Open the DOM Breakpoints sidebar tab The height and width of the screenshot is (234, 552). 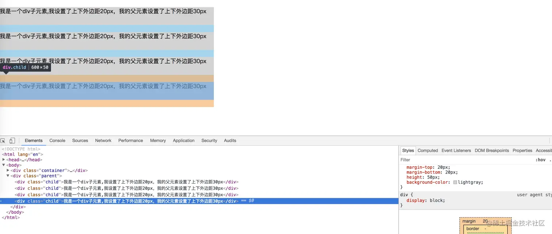click(x=491, y=151)
